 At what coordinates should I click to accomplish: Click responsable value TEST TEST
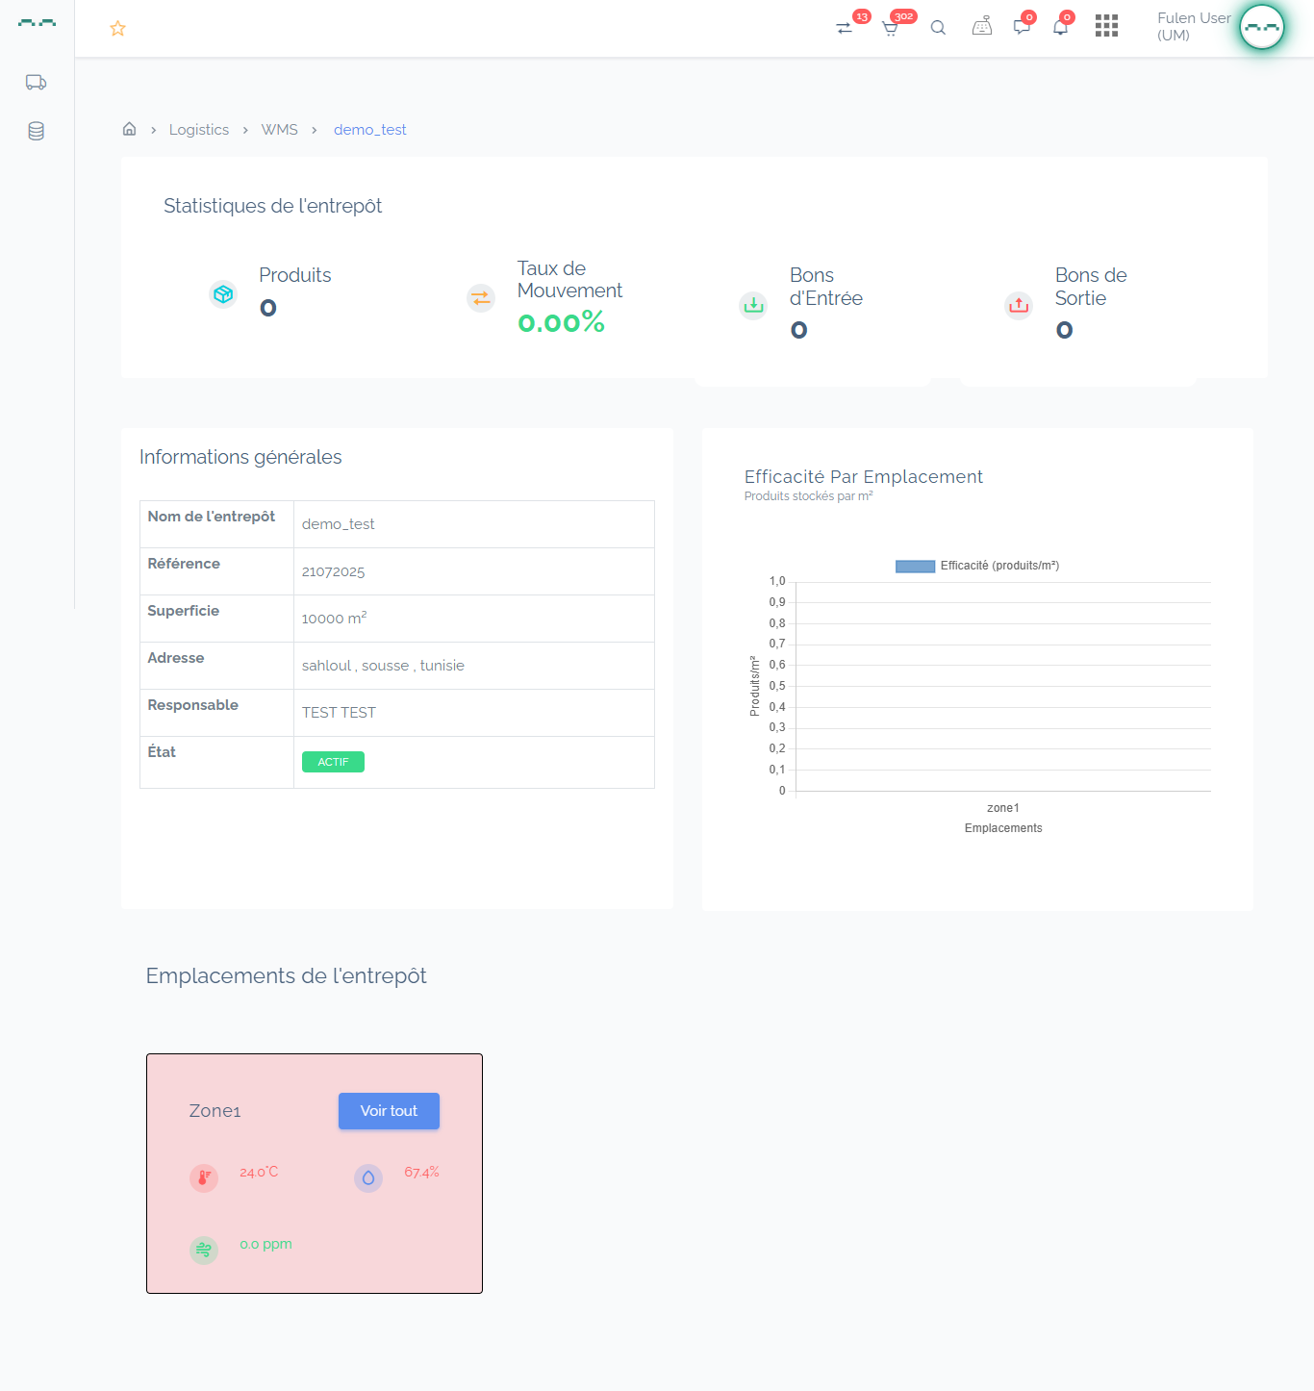tap(339, 713)
